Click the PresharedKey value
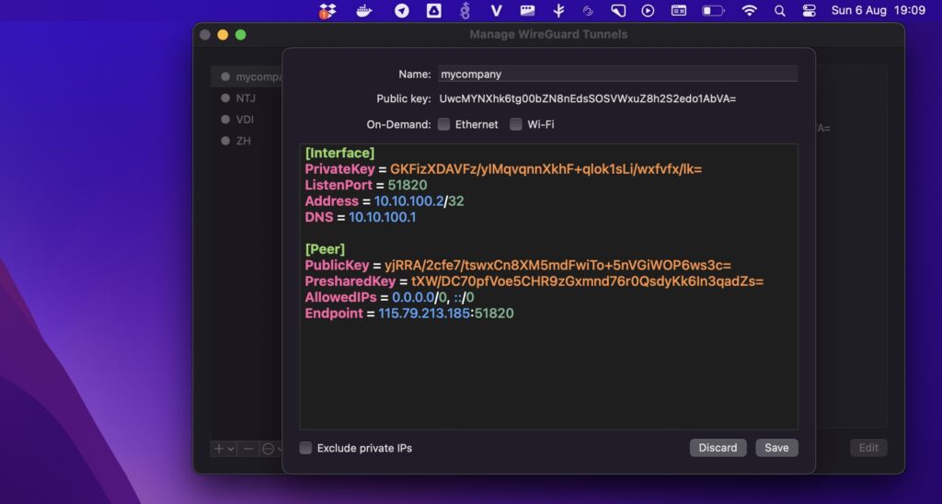Screen dimensions: 942x504 click(588, 281)
